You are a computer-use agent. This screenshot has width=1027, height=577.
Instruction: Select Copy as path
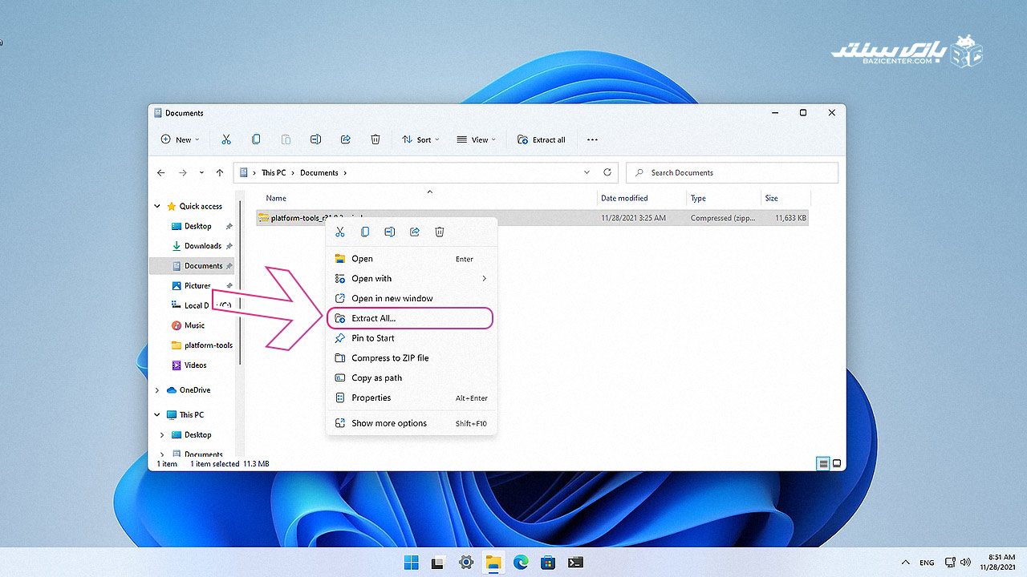412,377
